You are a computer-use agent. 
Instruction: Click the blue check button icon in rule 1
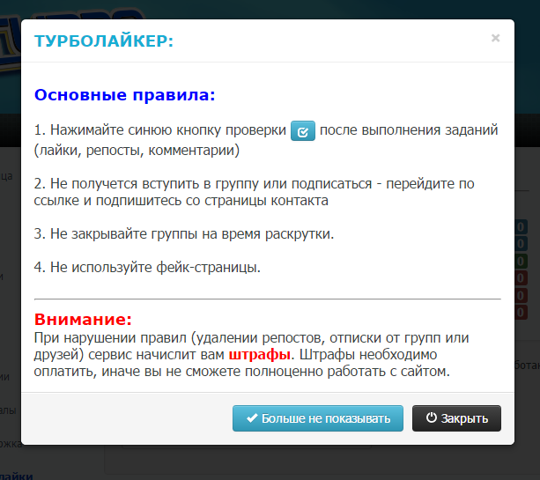pos(303,132)
